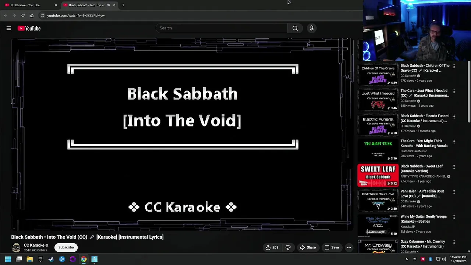Screen dimensions: 471x265
Task: Open the CC Karaoke channel avatar
Action: point(16,247)
